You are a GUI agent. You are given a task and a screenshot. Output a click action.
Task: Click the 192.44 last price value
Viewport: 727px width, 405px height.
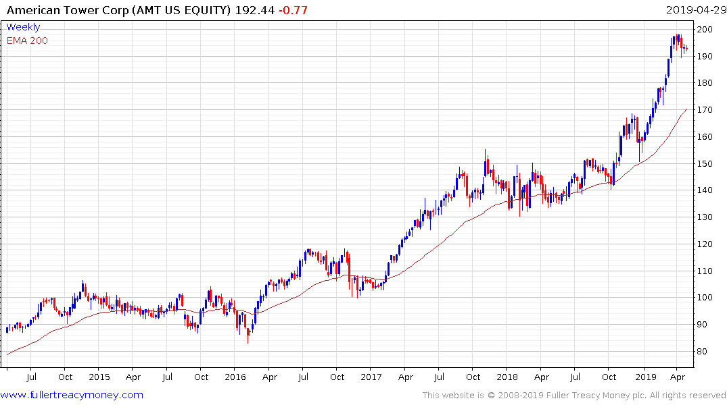point(254,10)
